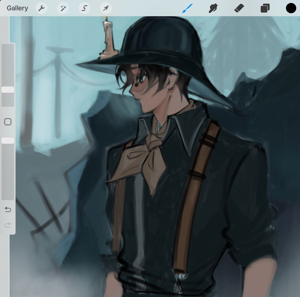Click the brush opacity slider handle

tap(8, 141)
